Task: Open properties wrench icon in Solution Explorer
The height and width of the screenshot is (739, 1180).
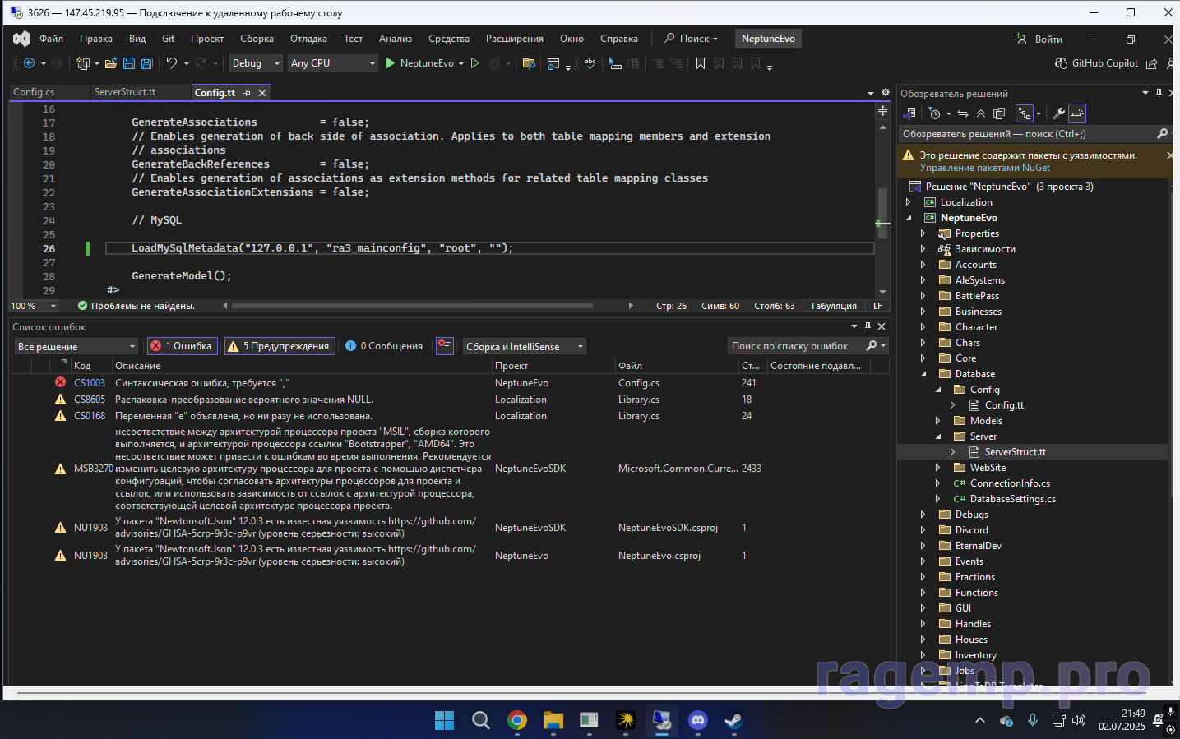Action: pyautogui.click(x=1059, y=113)
